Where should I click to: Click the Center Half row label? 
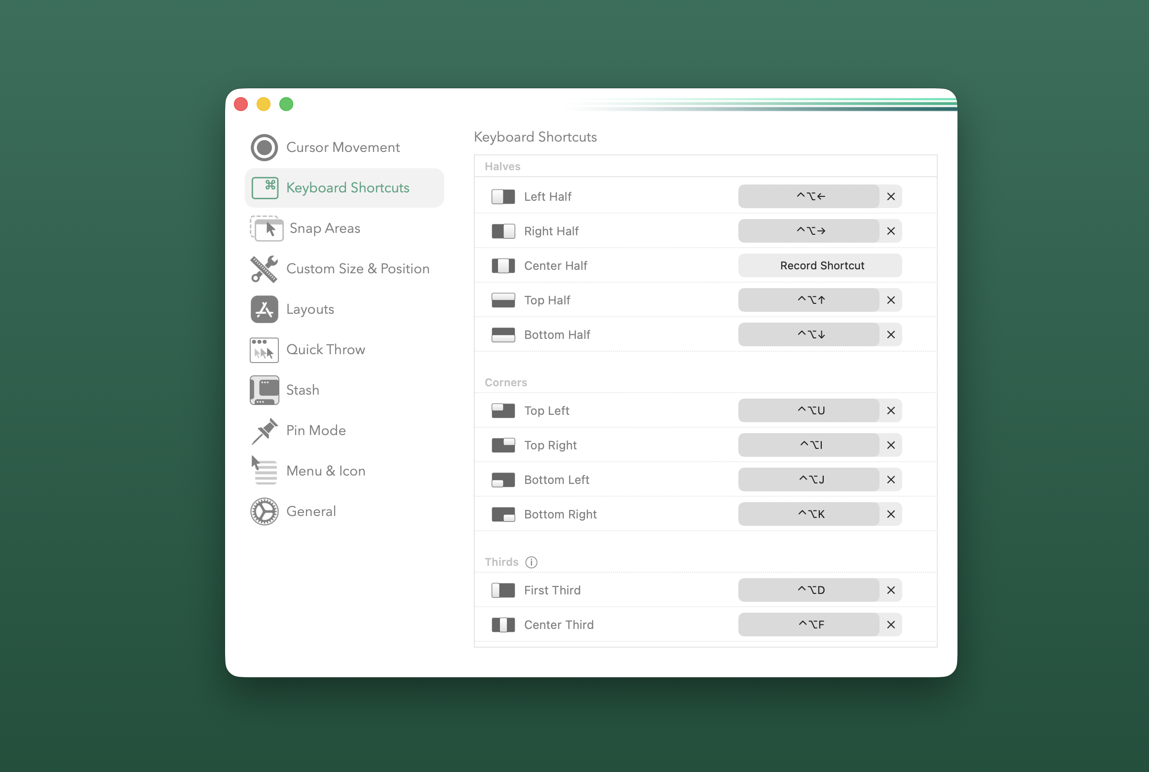pyautogui.click(x=556, y=266)
